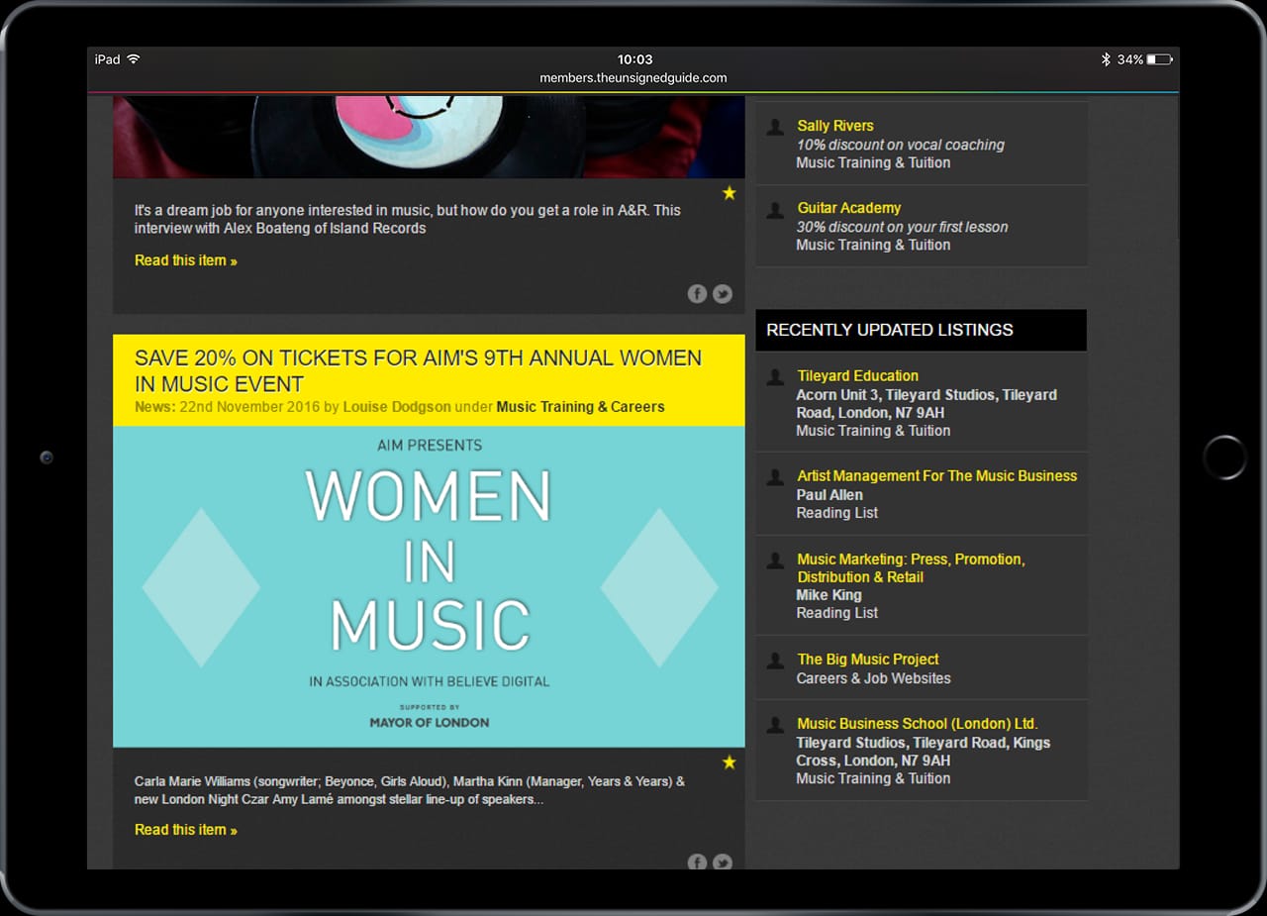
Task: Share the Women in Music article on Facebook
Action: (x=697, y=862)
